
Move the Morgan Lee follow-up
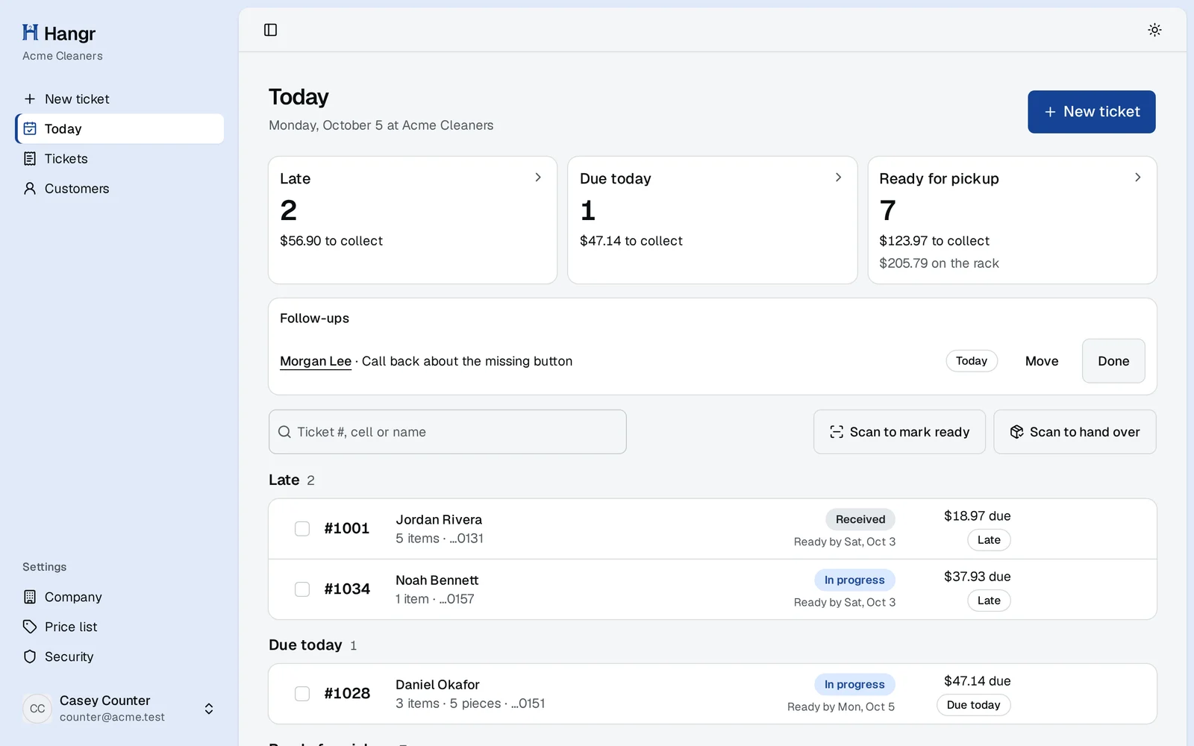(x=1042, y=361)
